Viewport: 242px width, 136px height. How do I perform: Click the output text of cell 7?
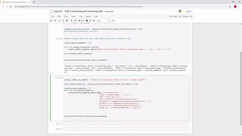pyautogui.click(x=126, y=69)
